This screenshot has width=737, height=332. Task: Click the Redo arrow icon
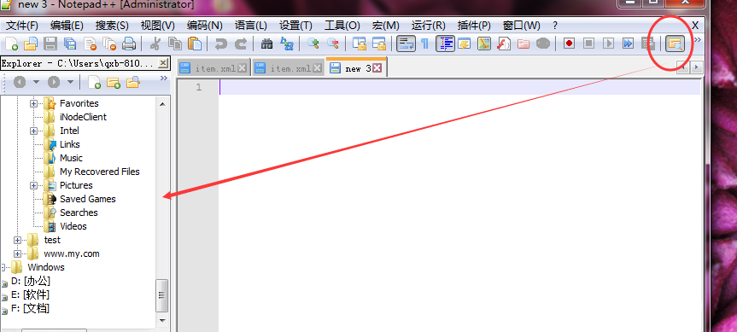click(241, 44)
